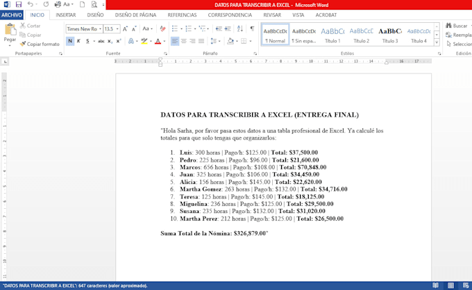Open the ARCHIVO tab

pyautogui.click(x=12, y=15)
